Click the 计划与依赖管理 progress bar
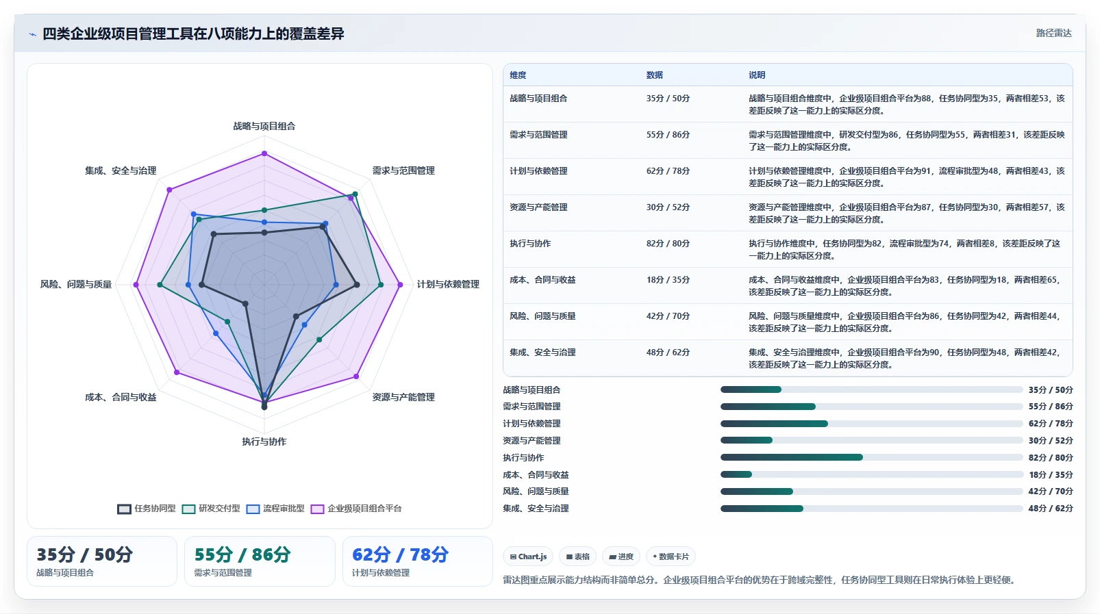This screenshot has width=1100, height=614. coord(871,424)
